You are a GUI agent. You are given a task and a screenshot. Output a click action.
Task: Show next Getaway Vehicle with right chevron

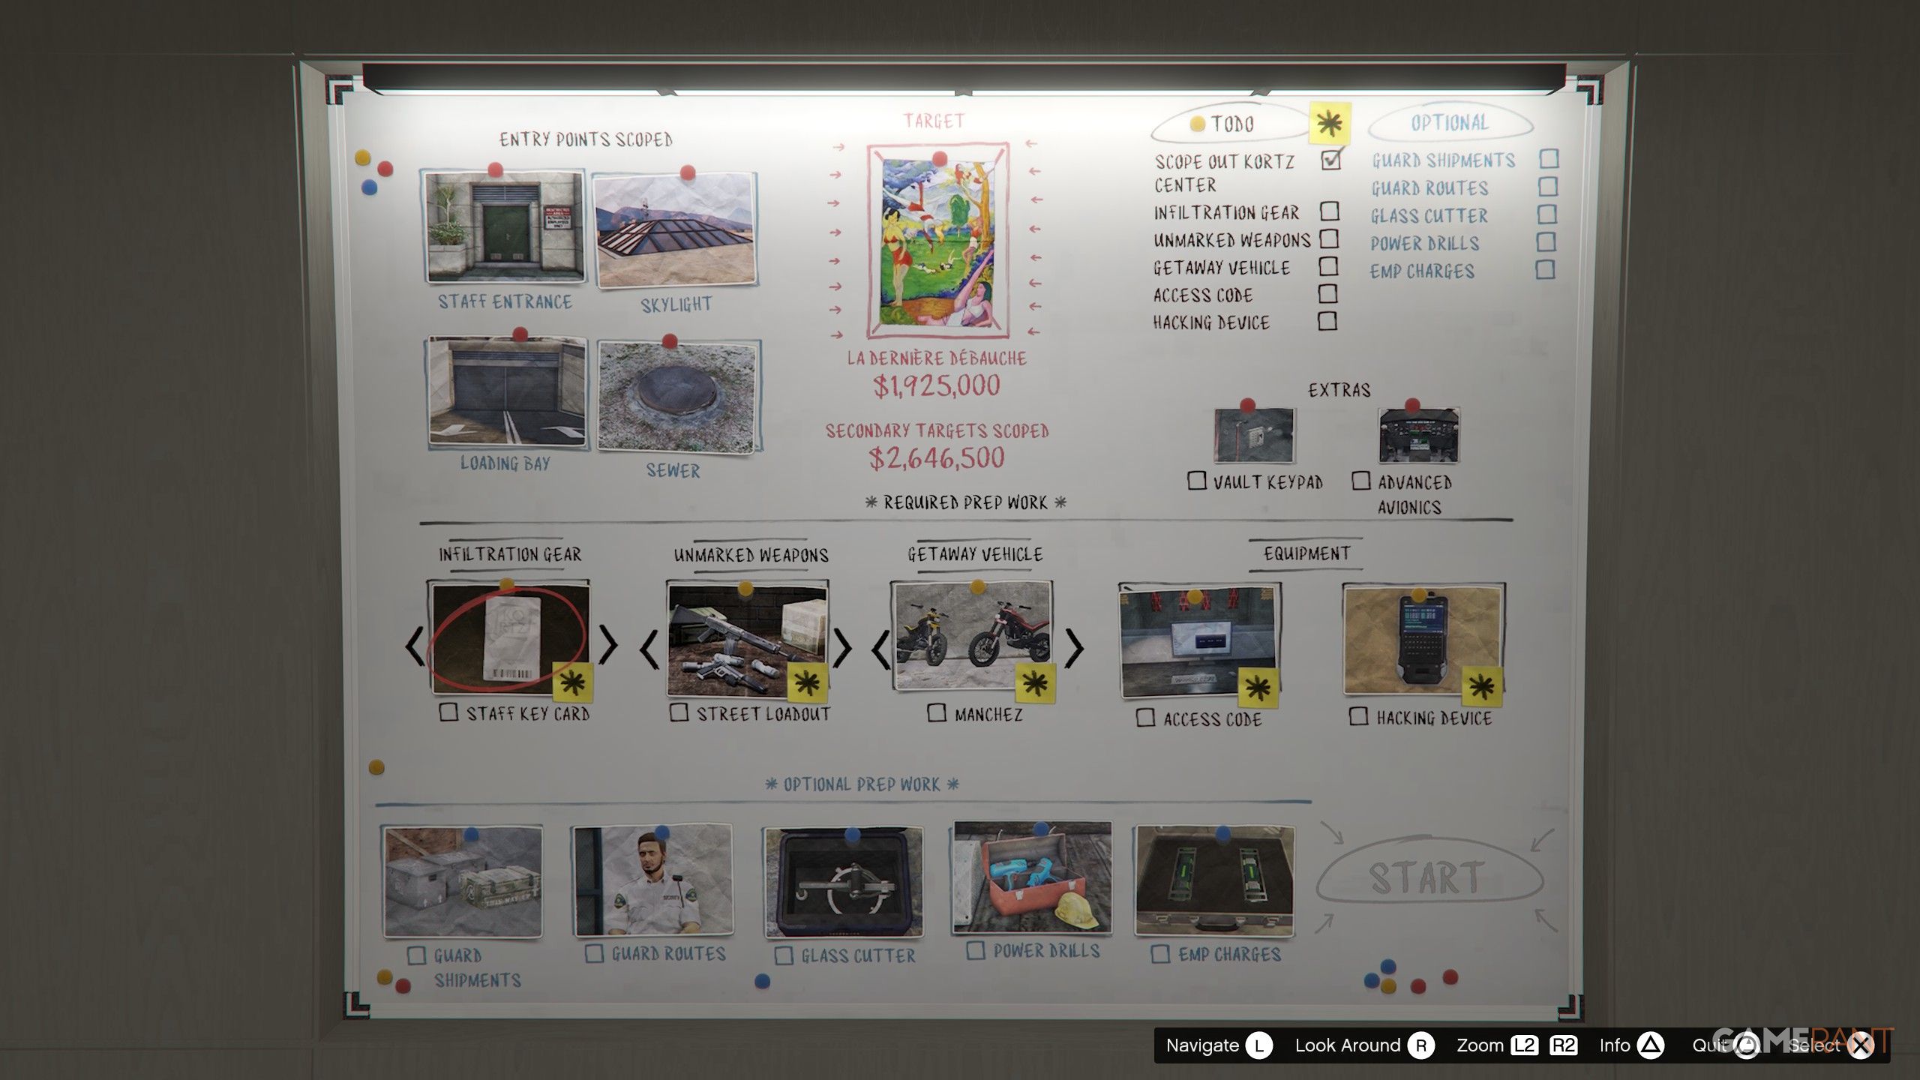pyautogui.click(x=1074, y=648)
